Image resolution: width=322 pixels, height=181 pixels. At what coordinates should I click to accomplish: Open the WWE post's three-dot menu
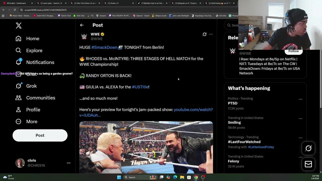[211, 34]
